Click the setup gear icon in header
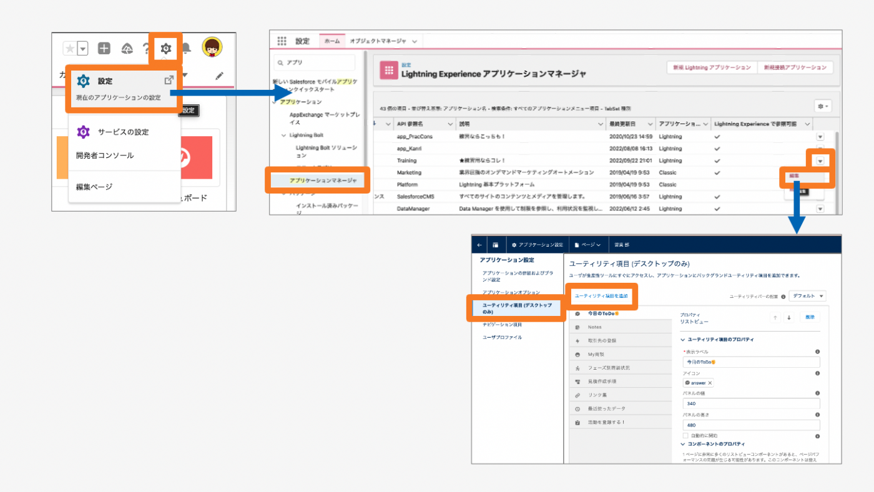The height and width of the screenshot is (492, 874). 165,48
